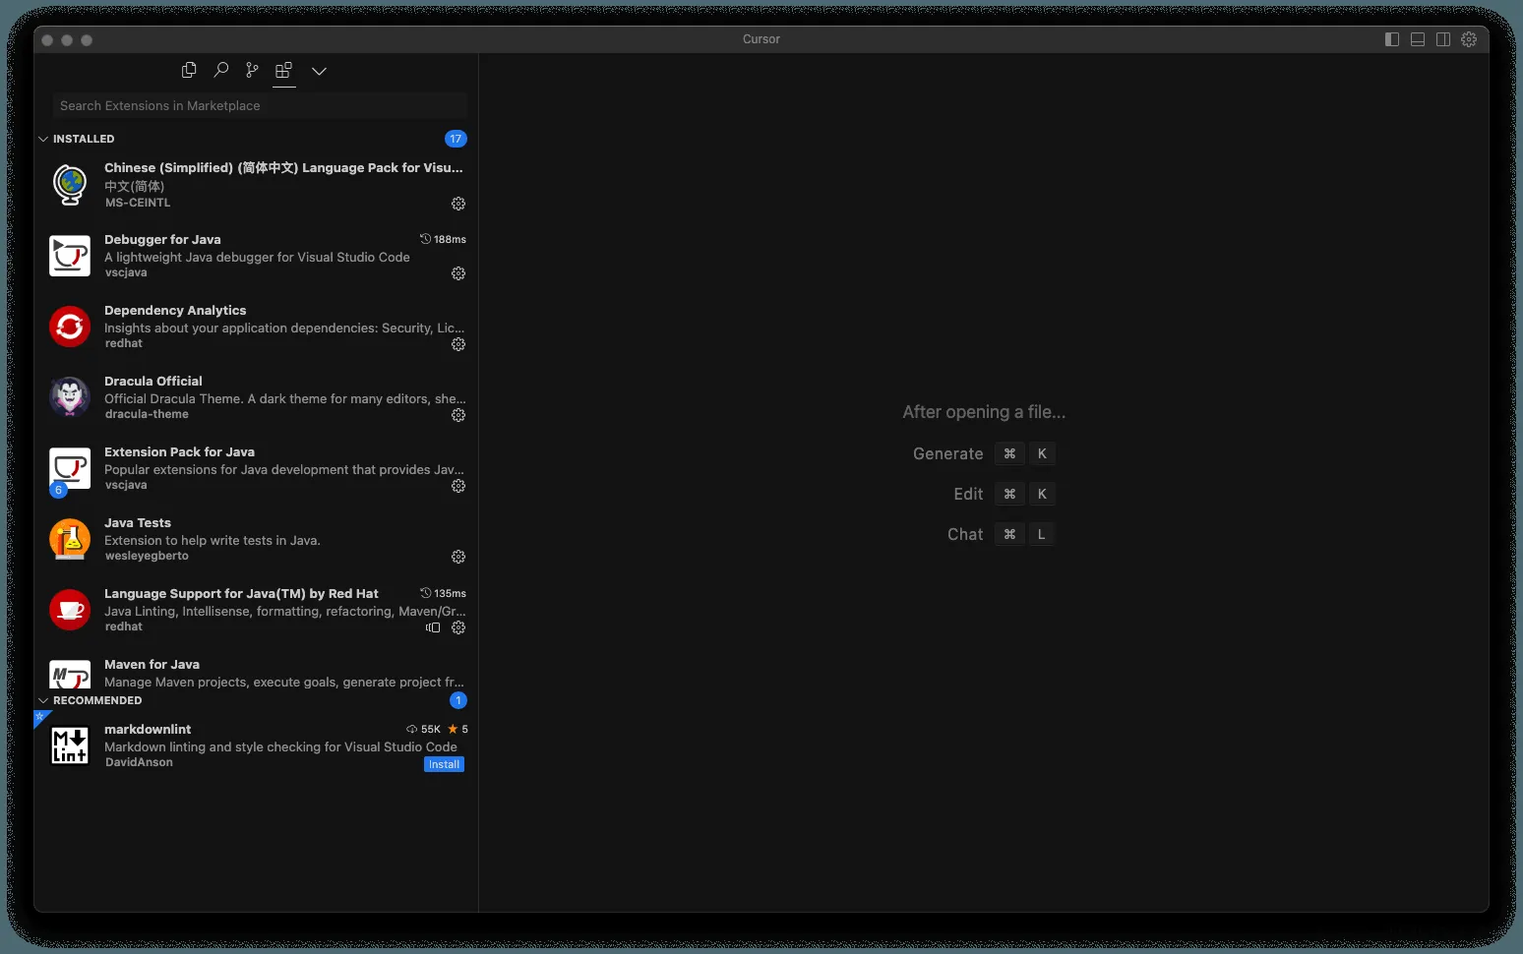Click the Extension Pack for Java icon
Viewport: 1523px width, 954px height.
pyautogui.click(x=70, y=468)
